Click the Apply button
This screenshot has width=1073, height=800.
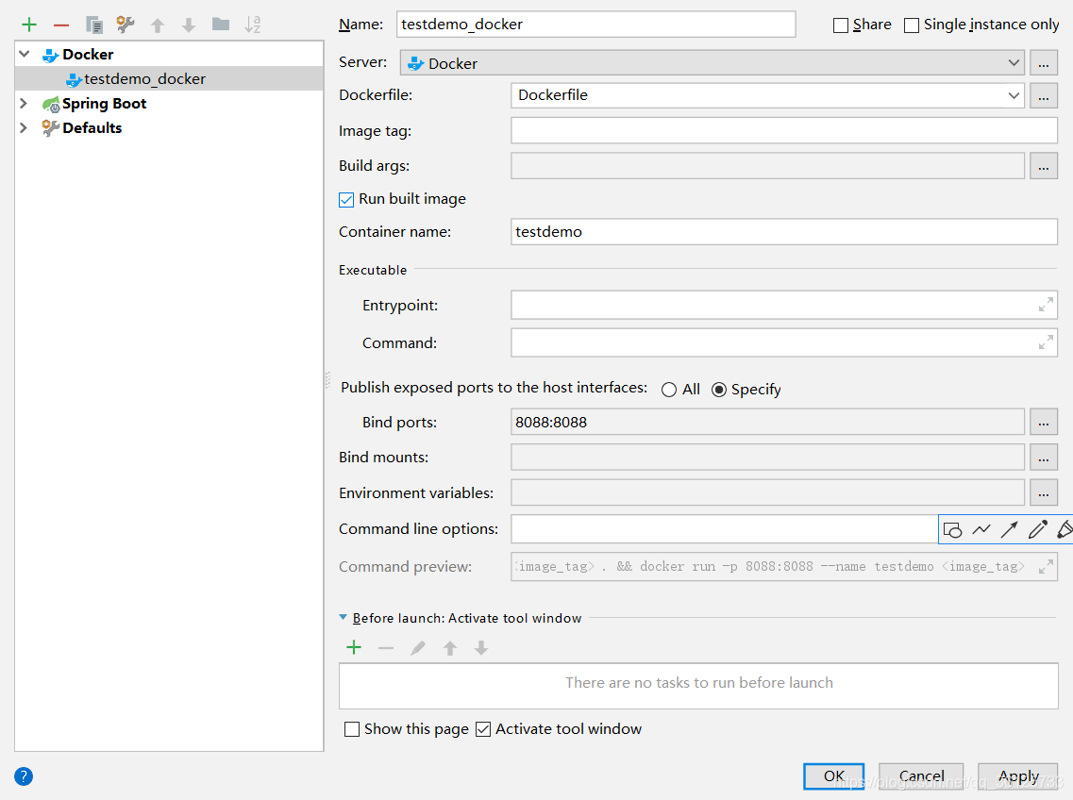1018,776
